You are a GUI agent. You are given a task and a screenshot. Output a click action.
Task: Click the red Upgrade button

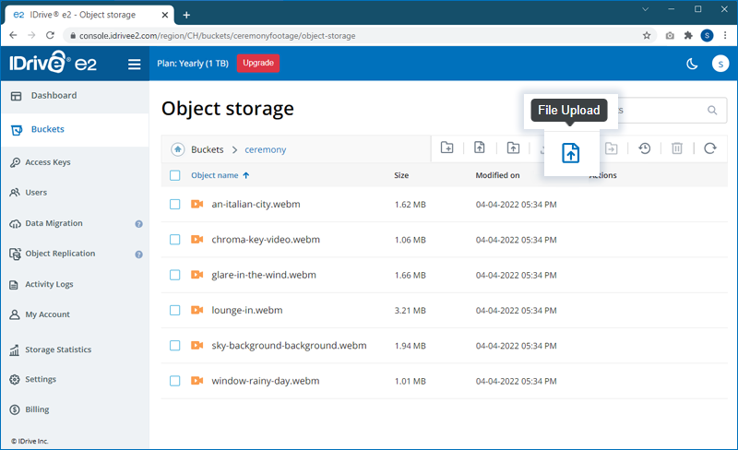(x=258, y=63)
